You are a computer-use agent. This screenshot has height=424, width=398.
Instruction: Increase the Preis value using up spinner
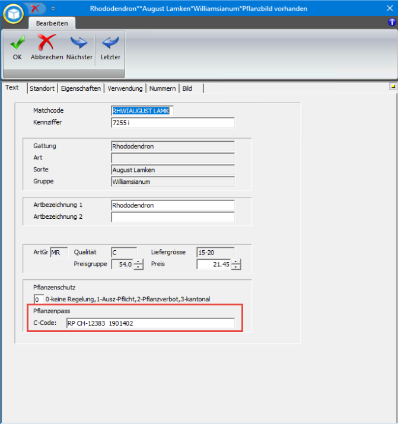(x=236, y=262)
